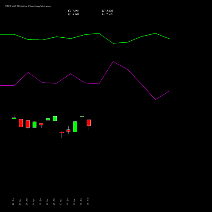This screenshot has height=212, width=212.
Task: Click the lowest trough of the magenta line
Action: (x=155, y=100)
